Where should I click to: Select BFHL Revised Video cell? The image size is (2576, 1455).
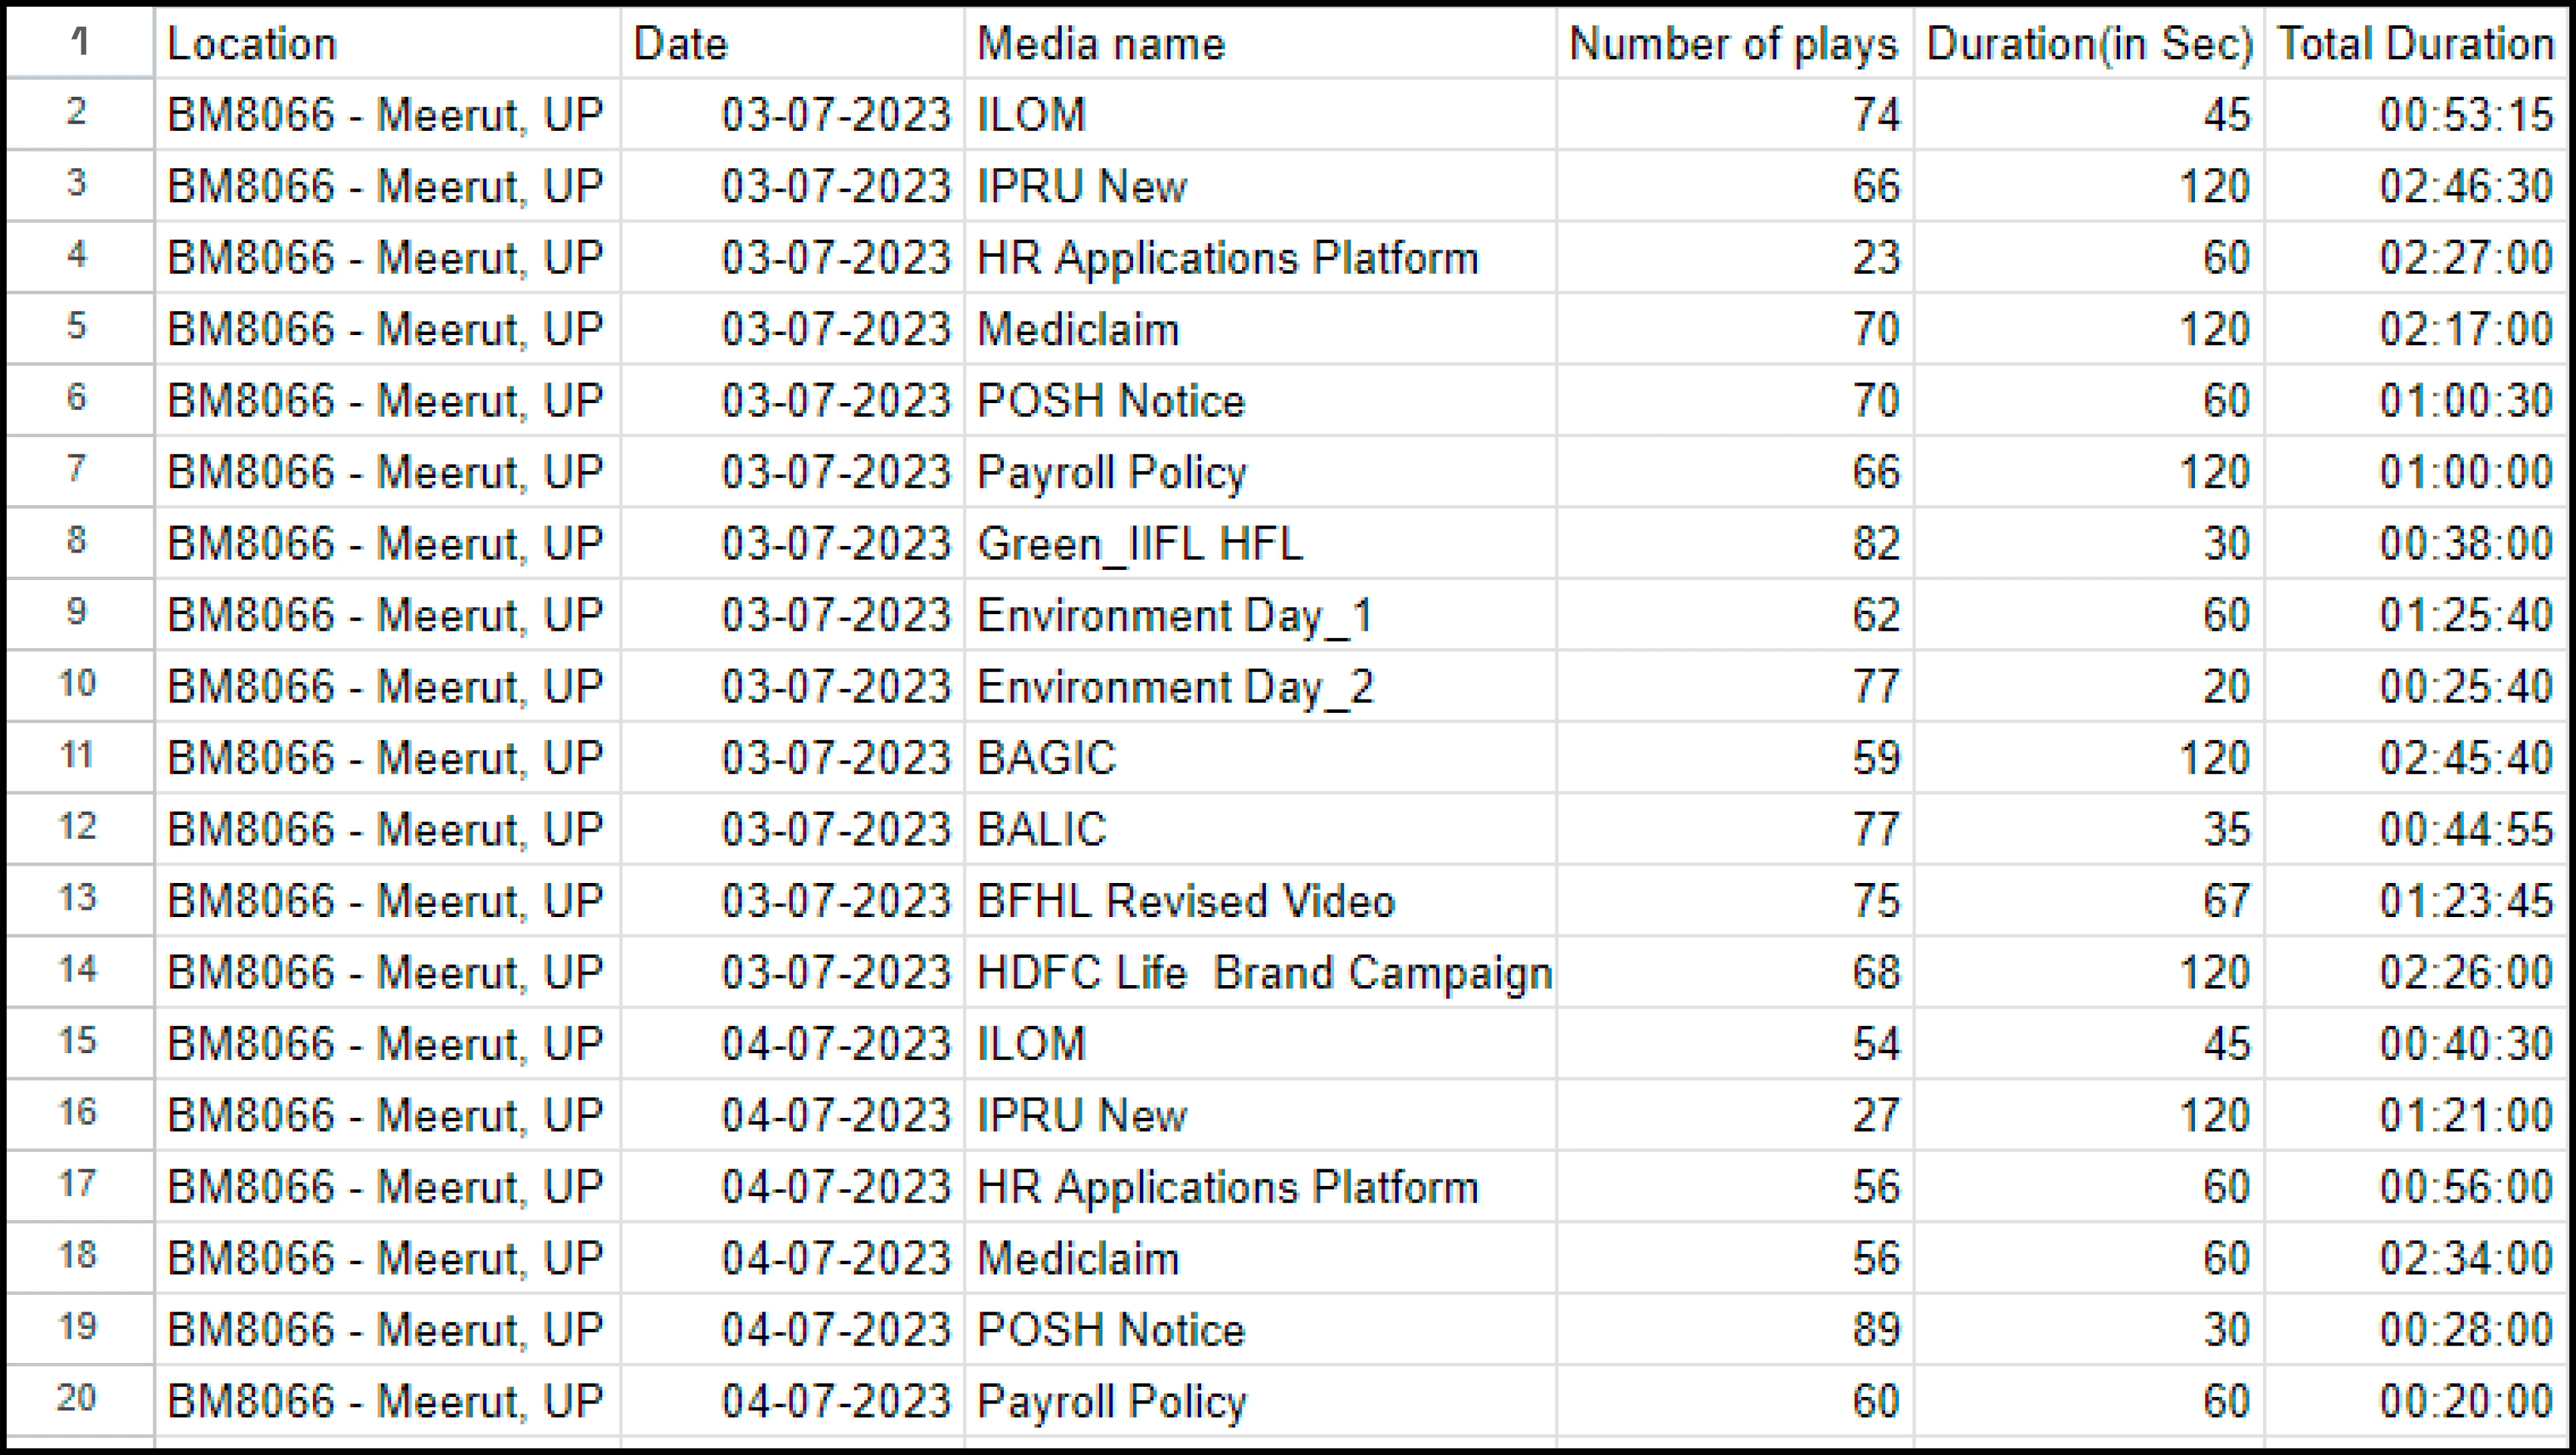pos(1260,900)
